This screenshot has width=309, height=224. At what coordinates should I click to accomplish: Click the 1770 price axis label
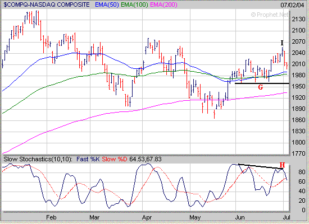[x=298, y=153]
